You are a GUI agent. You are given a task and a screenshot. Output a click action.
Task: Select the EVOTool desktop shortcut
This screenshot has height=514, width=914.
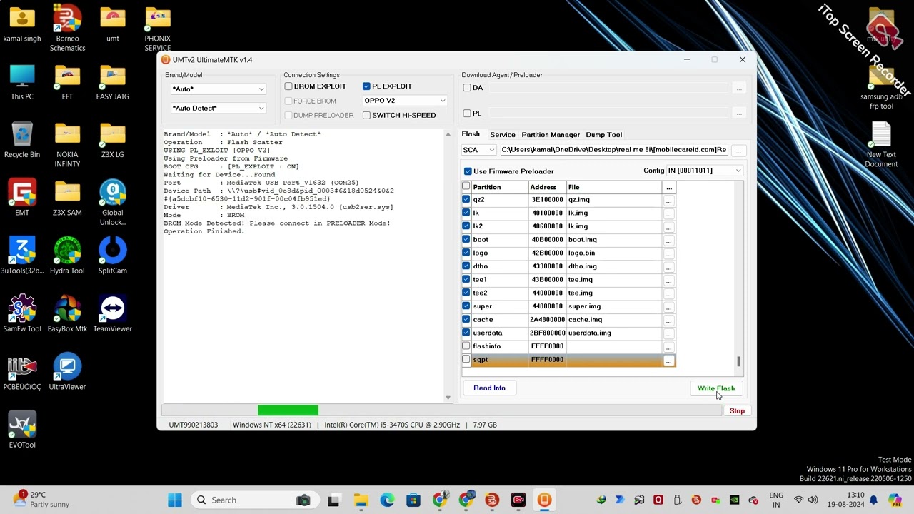point(22,430)
